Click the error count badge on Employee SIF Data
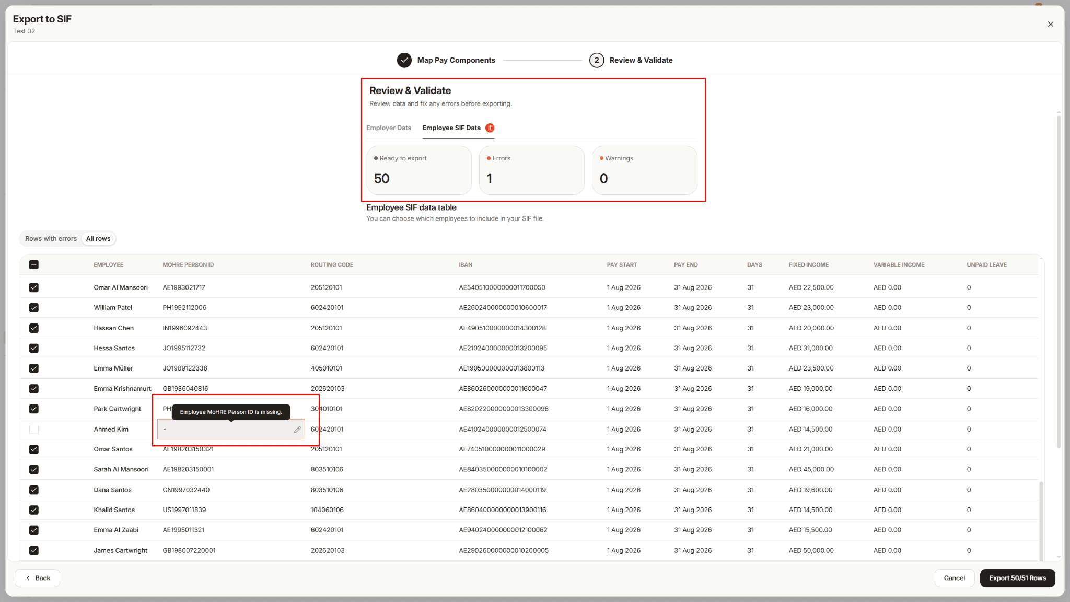 click(x=490, y=128)
